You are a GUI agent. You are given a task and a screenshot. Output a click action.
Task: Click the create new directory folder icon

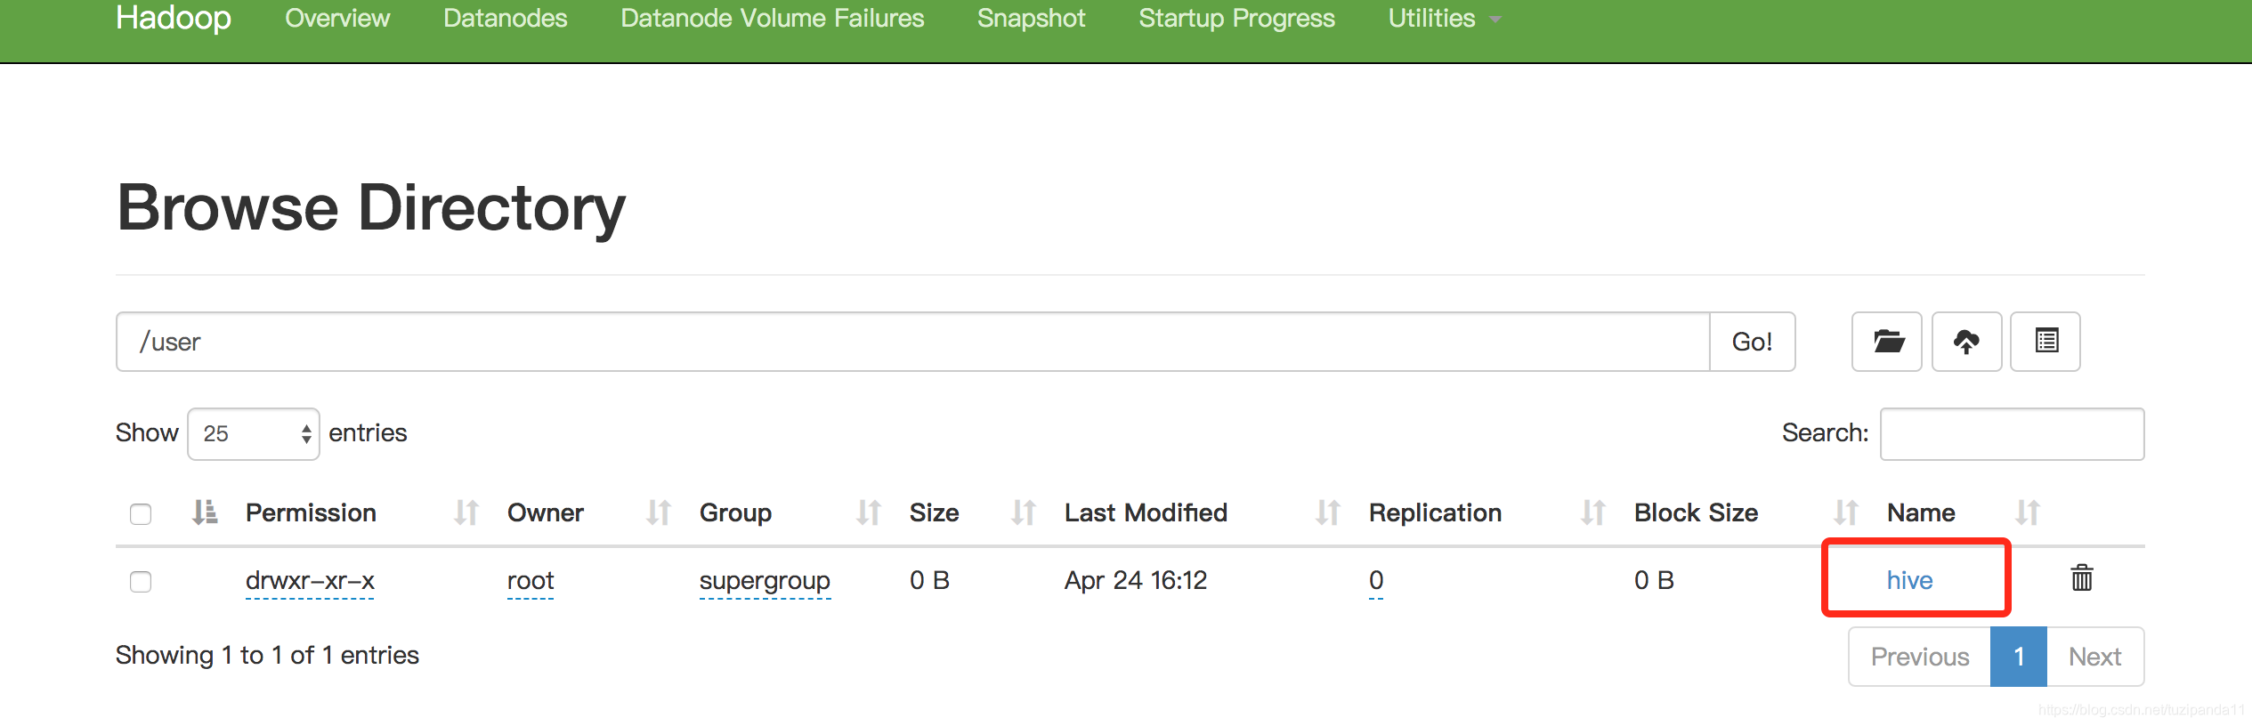pyautogui.click(x=1887, y=342)
